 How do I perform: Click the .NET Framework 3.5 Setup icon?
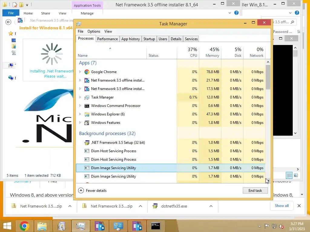tap(87, 143)
